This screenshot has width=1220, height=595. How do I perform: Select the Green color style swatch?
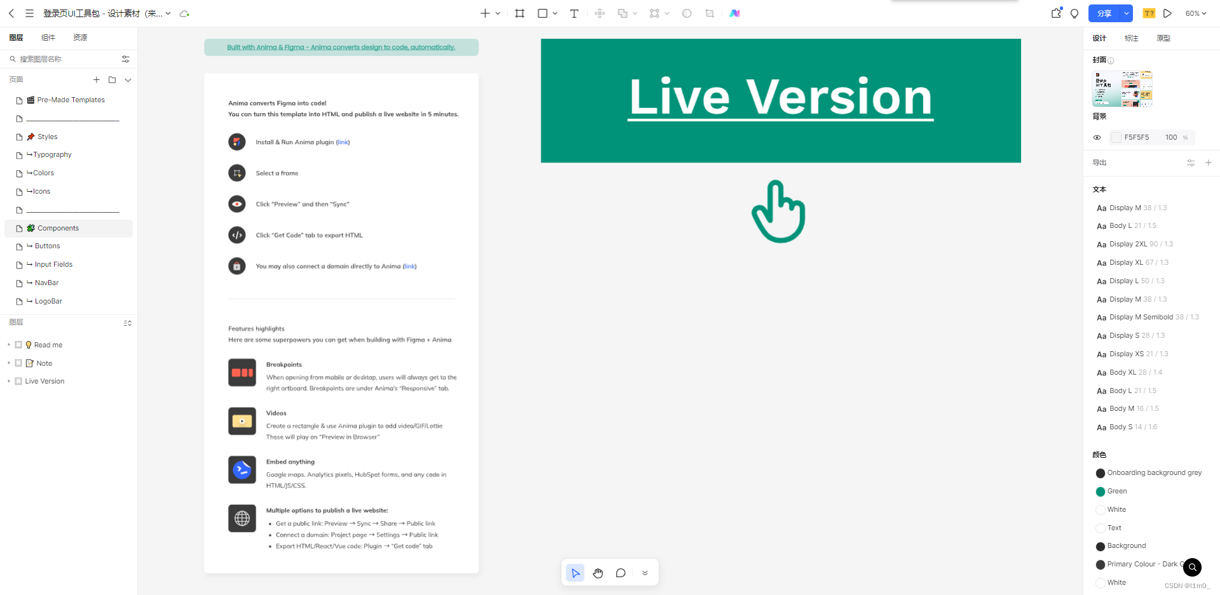point(1101,491)
